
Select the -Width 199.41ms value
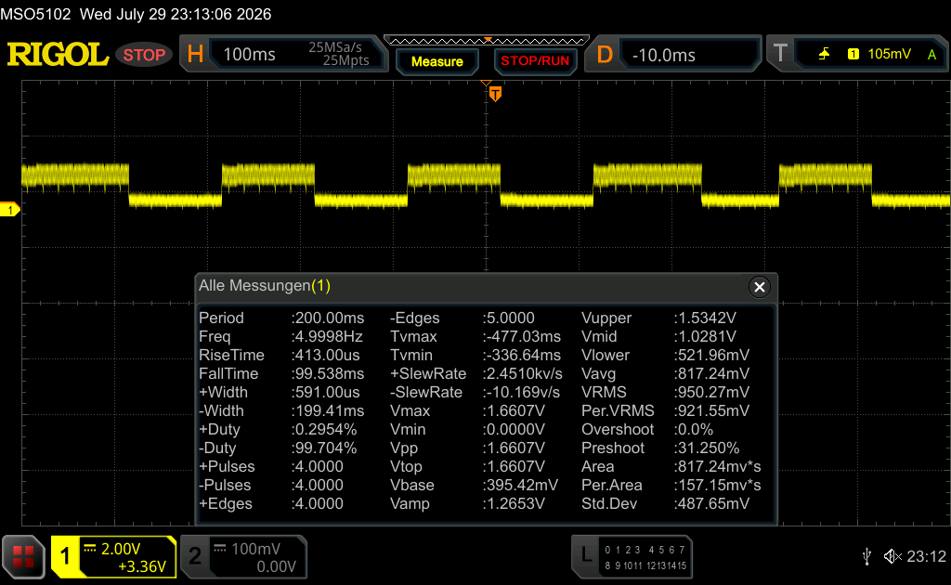coord(328,411)
